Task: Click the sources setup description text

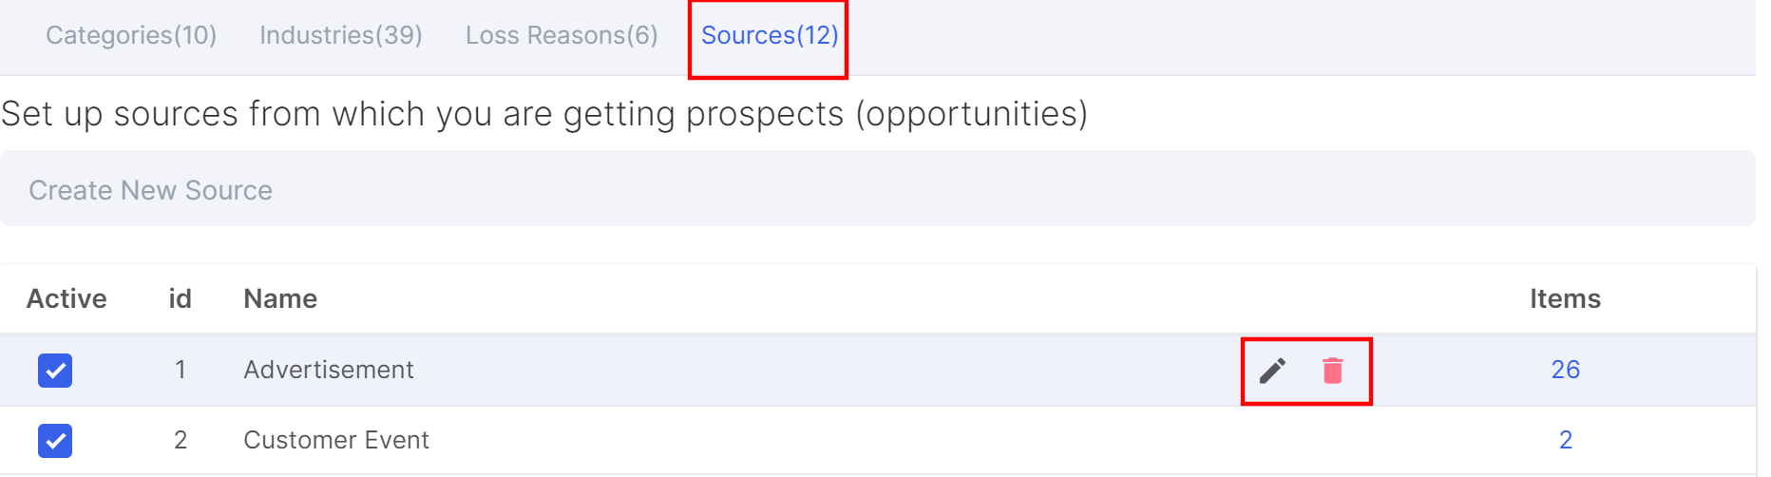Action: [544, 114]
